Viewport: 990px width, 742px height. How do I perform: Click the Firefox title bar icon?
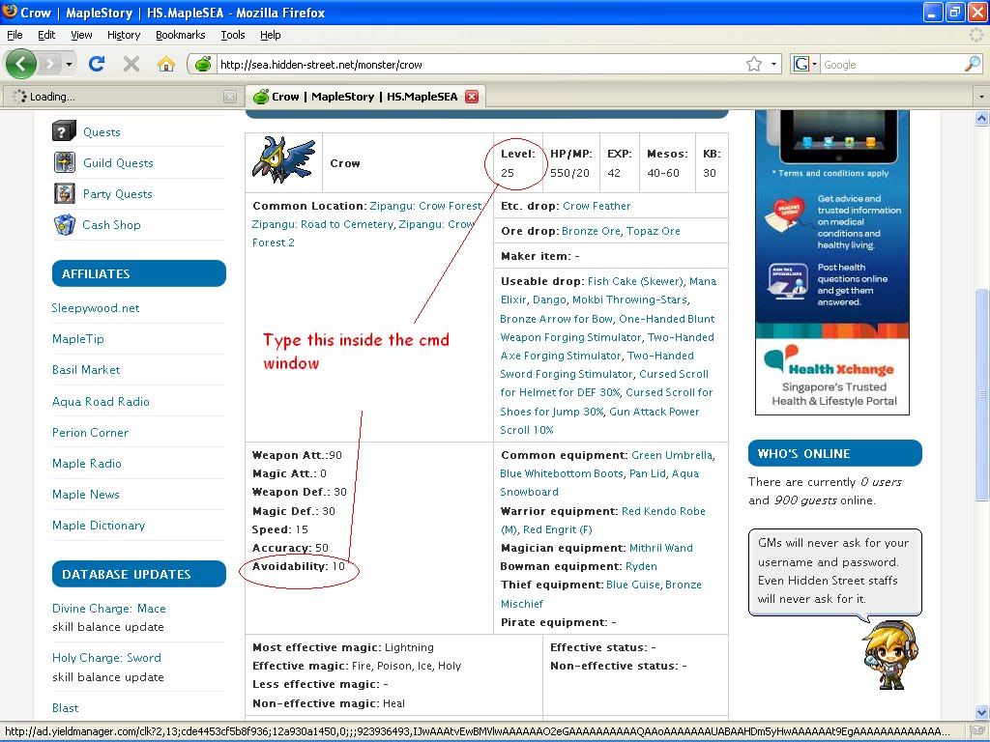click(x=10, y=12)
